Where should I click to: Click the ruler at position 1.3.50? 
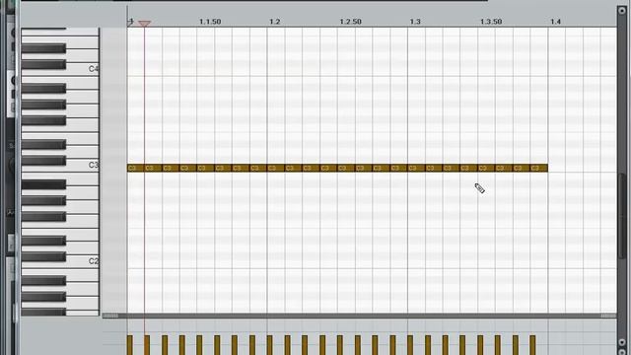491,22
